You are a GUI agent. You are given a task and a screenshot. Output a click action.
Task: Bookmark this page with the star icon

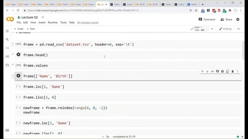(196, 10)
